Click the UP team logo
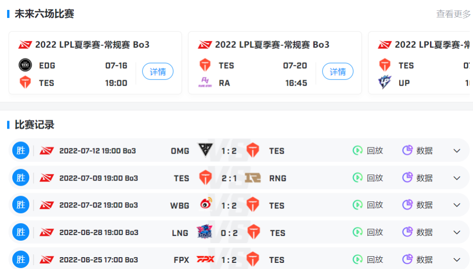The width and height of the screenshot is (473, 269). pos(385,83)
